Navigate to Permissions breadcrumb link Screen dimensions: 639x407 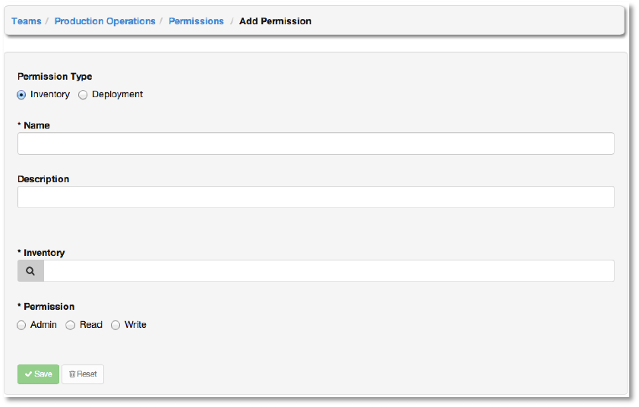click(x=196, y=21)
